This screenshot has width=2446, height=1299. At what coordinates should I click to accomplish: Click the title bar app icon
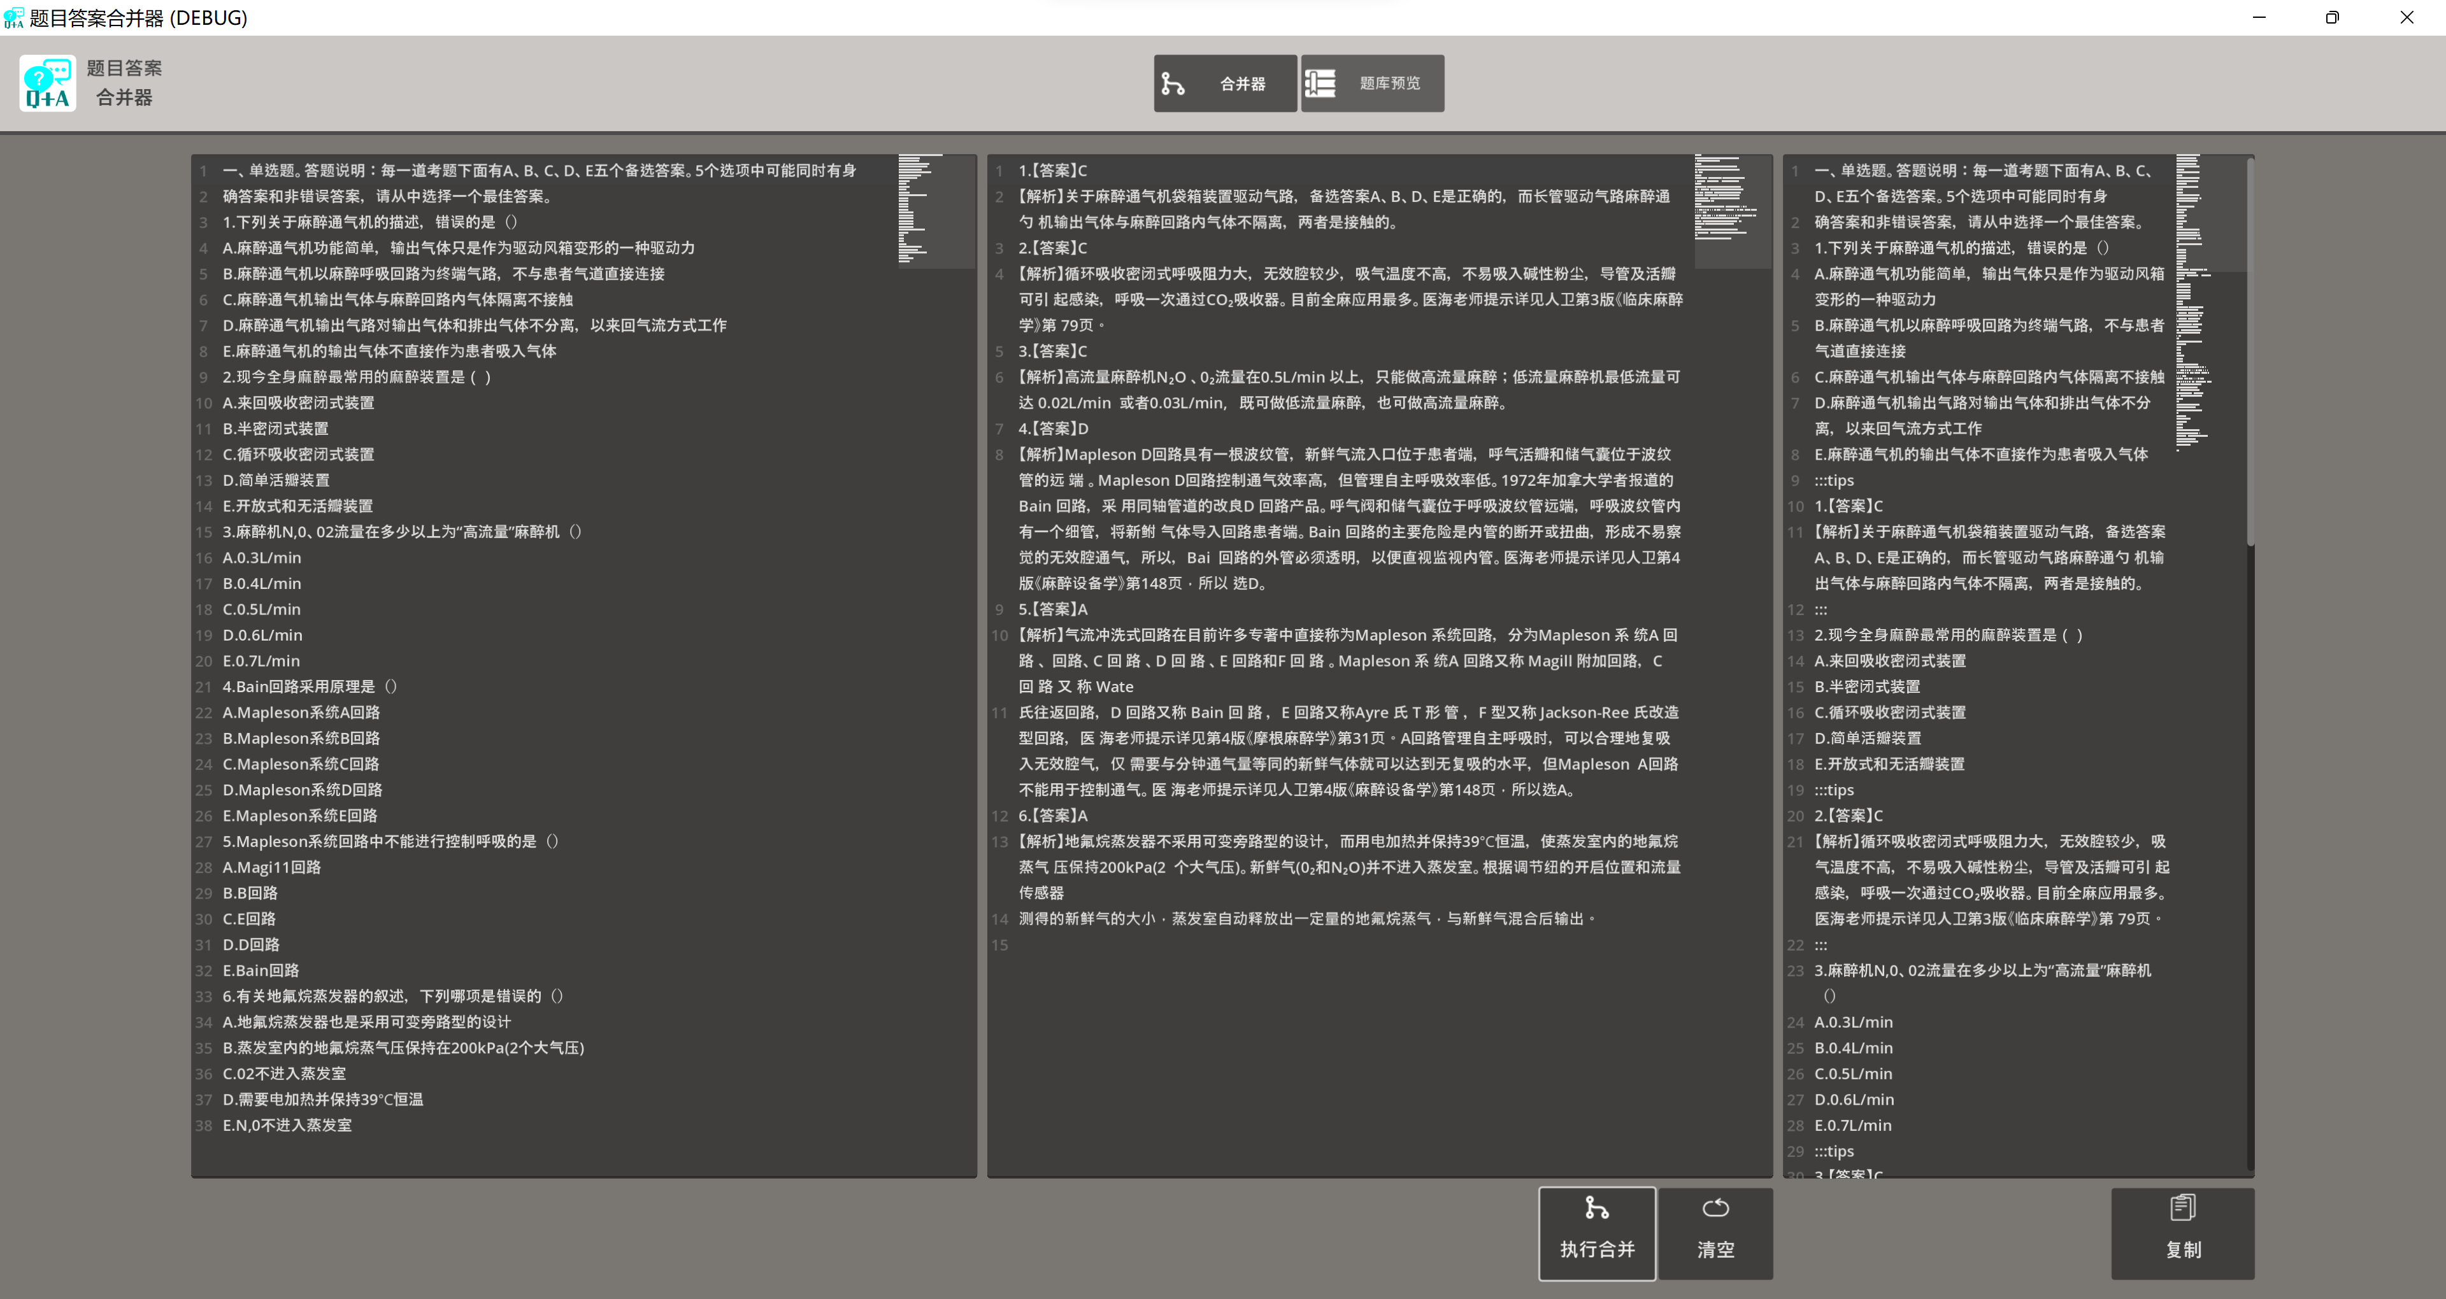[13, 17]
